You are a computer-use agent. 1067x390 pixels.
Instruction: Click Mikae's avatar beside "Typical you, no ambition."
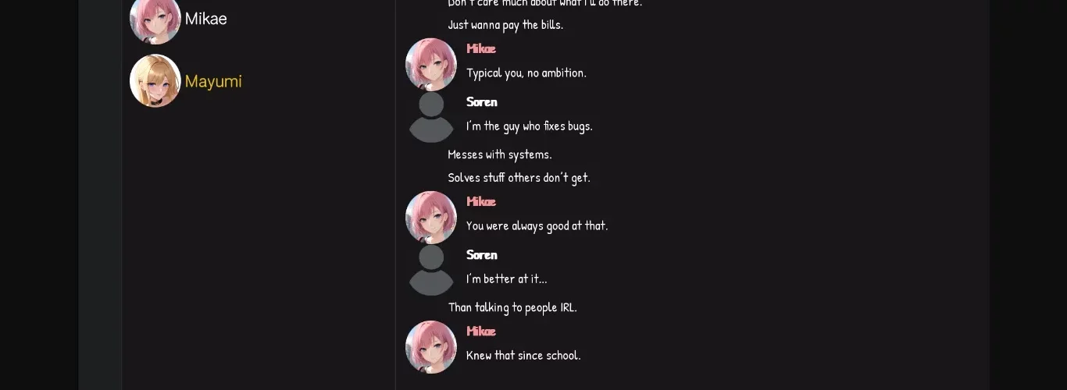(x=431, y=64)
